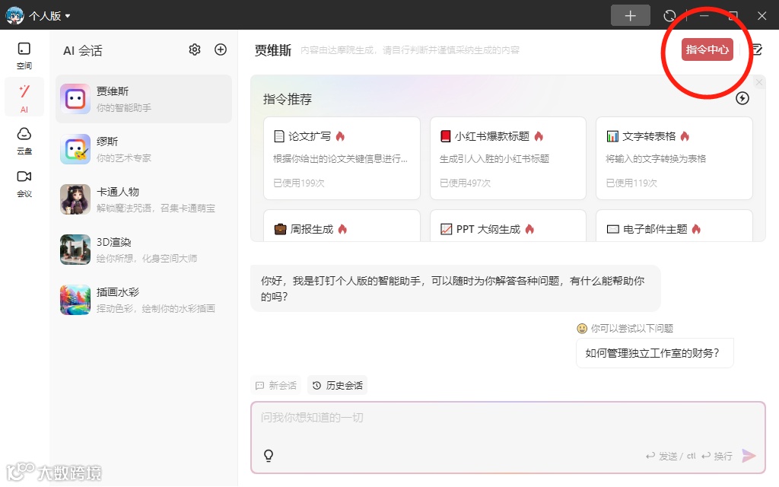The image size is (779, 487).
Task: Choose the 论文扩写 command card
Action: tap(342, 158)
